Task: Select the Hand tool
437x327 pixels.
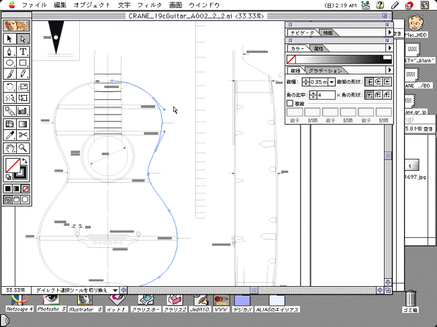Action: tap(10, 147)
